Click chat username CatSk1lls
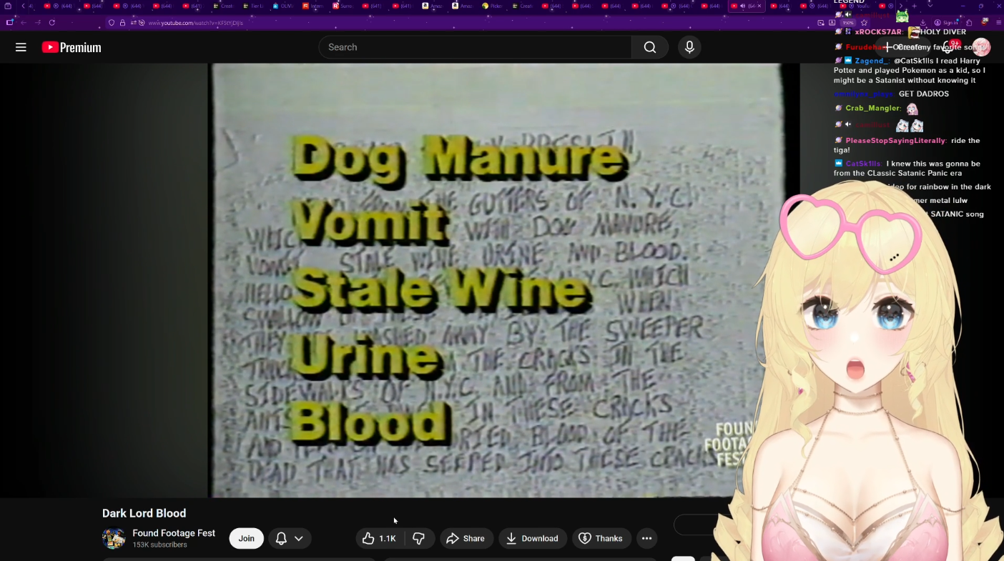1004x561 pixels. click(x=863, y=164)
